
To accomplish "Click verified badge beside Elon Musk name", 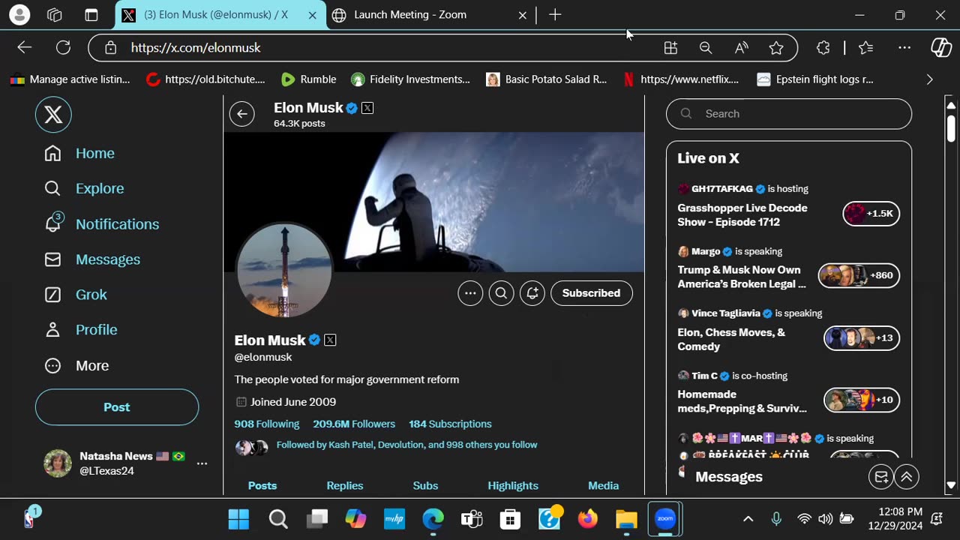I will click(314, 340).
